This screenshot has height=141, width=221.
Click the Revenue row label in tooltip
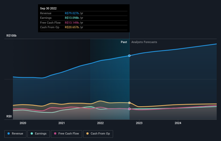point(46,13)
